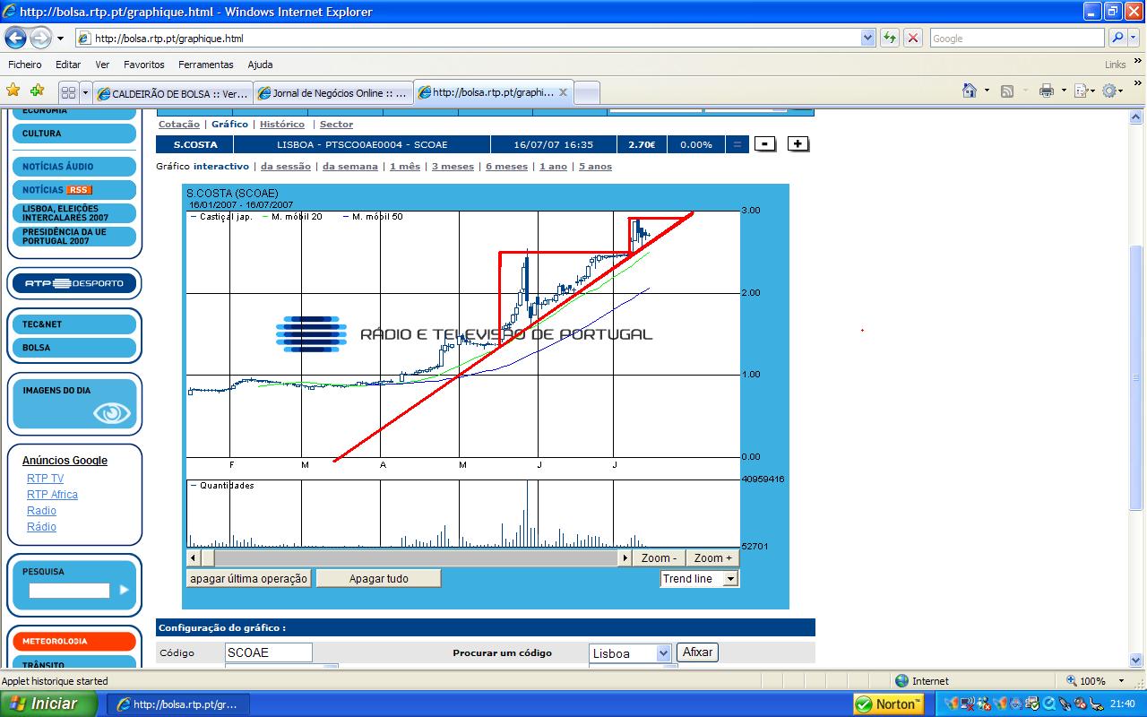Refresh the page with the green arrows icon
This screenshot has height=717, width=1147.
click(889, 38)
